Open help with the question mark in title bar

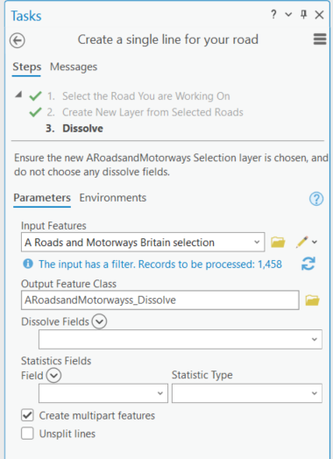pyautogui.click(x=273, y=14)
